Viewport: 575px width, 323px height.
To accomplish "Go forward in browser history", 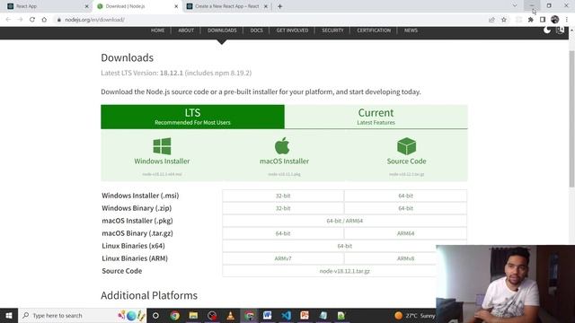I will pyautogui.click(x=20, y=20).
